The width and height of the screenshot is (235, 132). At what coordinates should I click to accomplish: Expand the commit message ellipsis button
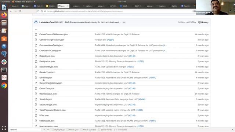124,22
